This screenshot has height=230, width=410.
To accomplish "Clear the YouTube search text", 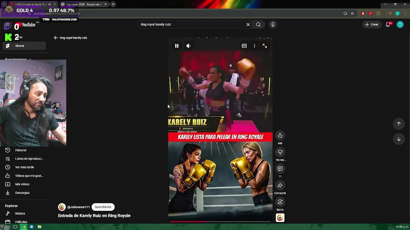I will [x=248, y=25].
